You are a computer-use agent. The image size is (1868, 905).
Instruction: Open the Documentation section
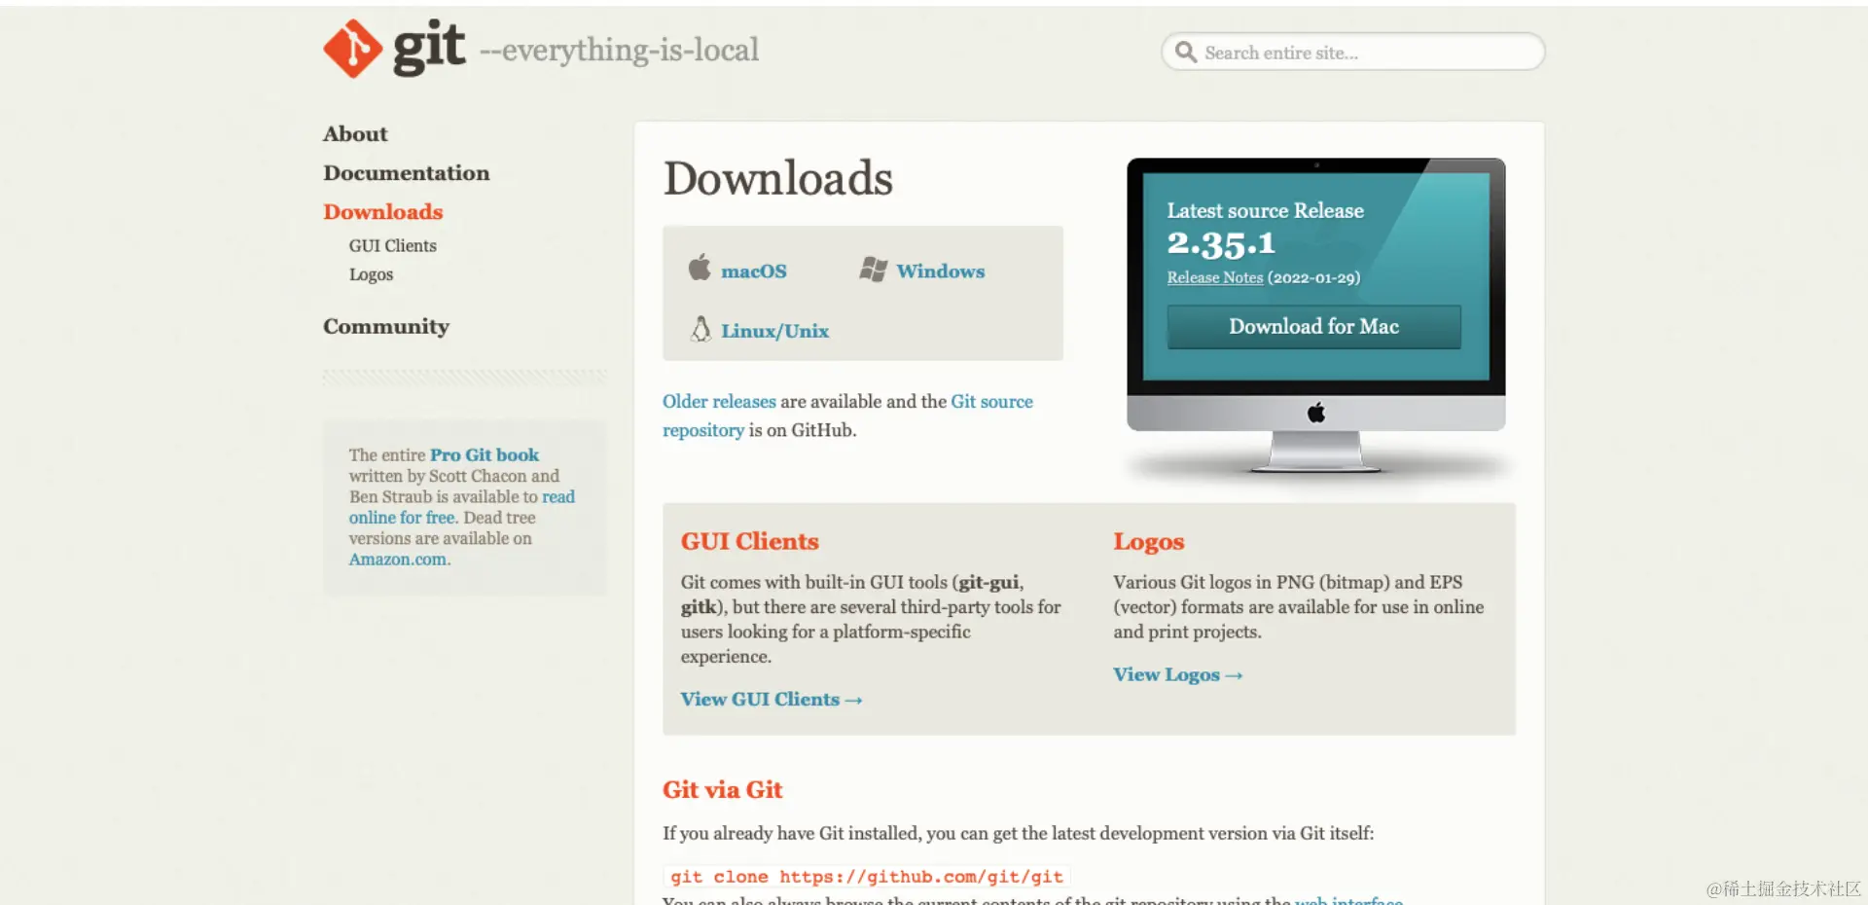click(407, 173)
